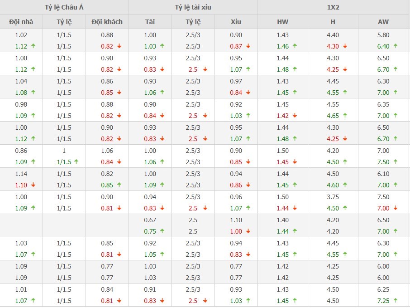The image size is (410, 308).
Task: Select the HW column header
Action: [283, 21]
